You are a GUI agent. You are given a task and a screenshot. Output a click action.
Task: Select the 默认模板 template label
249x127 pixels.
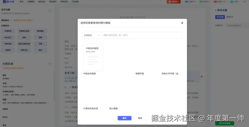coord(113,108)
